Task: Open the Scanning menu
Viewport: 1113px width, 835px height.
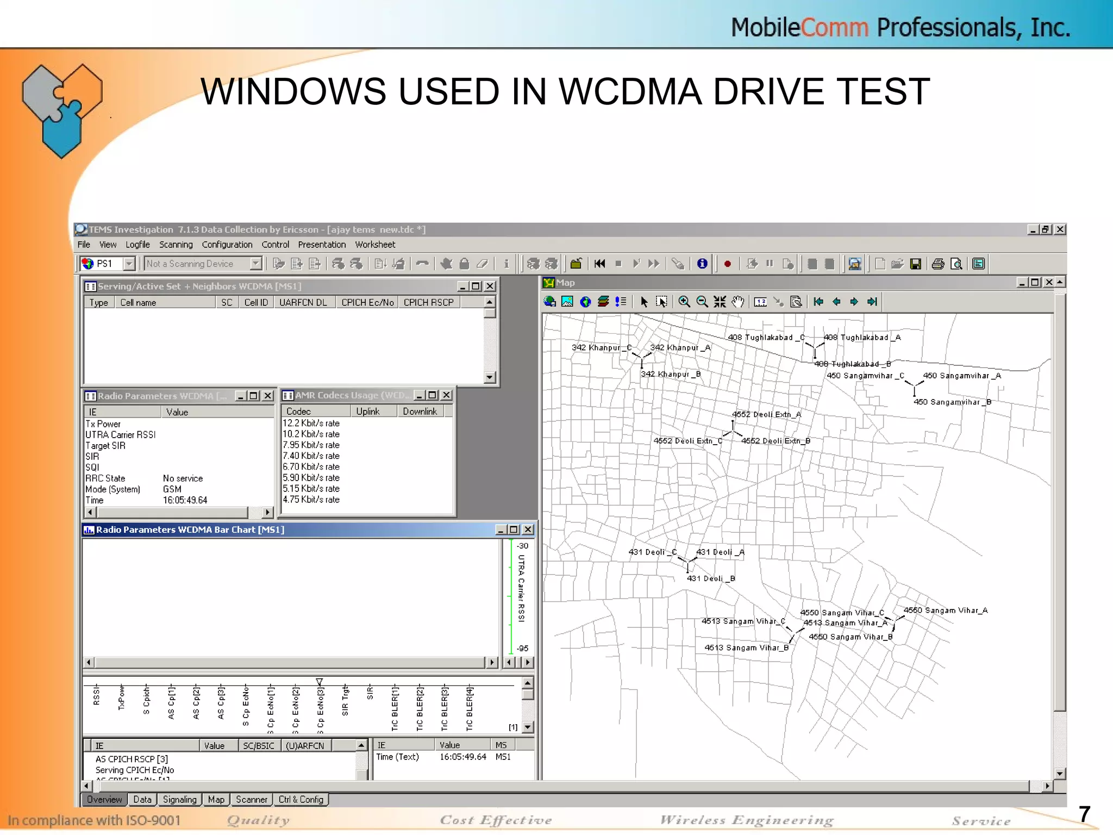Action: 176,245
